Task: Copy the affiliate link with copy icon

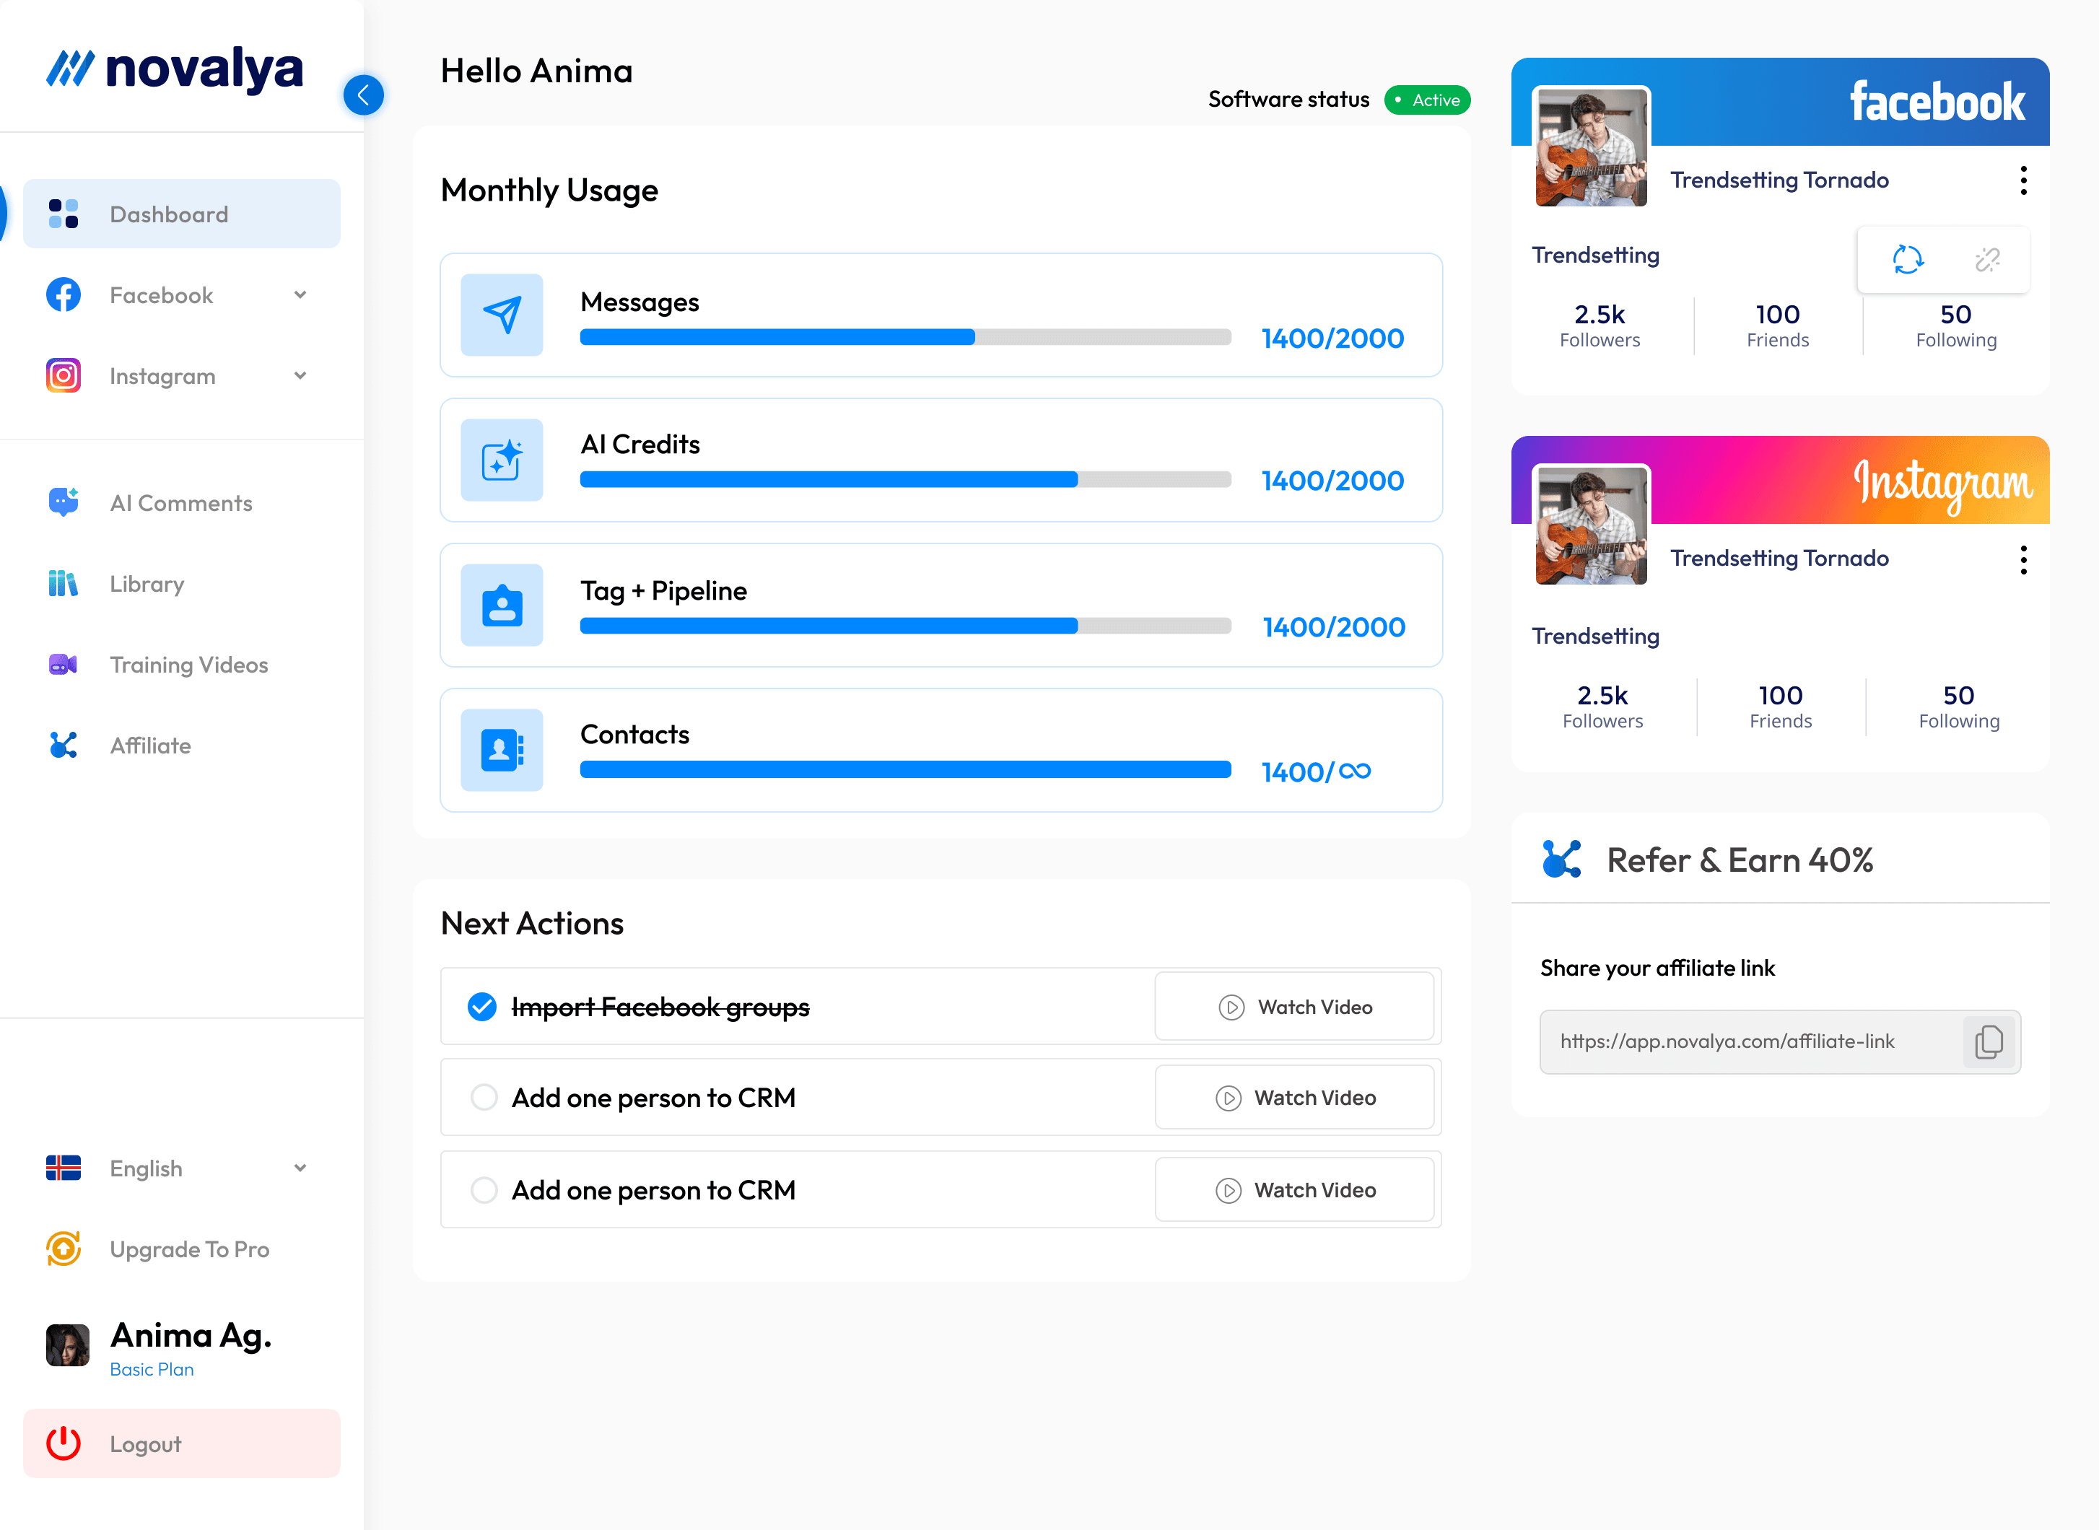Action: pyautogui.click(x=1988, y=1042)
